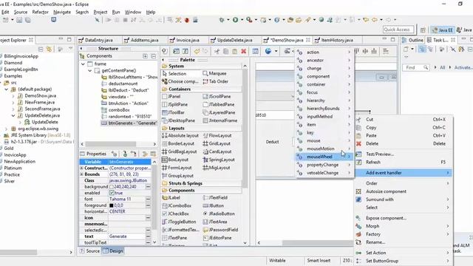Collapse the UpdateDelete.java node
Image resolution: width=473 pixels, height=266 pixels.
[x=13, y=115]
